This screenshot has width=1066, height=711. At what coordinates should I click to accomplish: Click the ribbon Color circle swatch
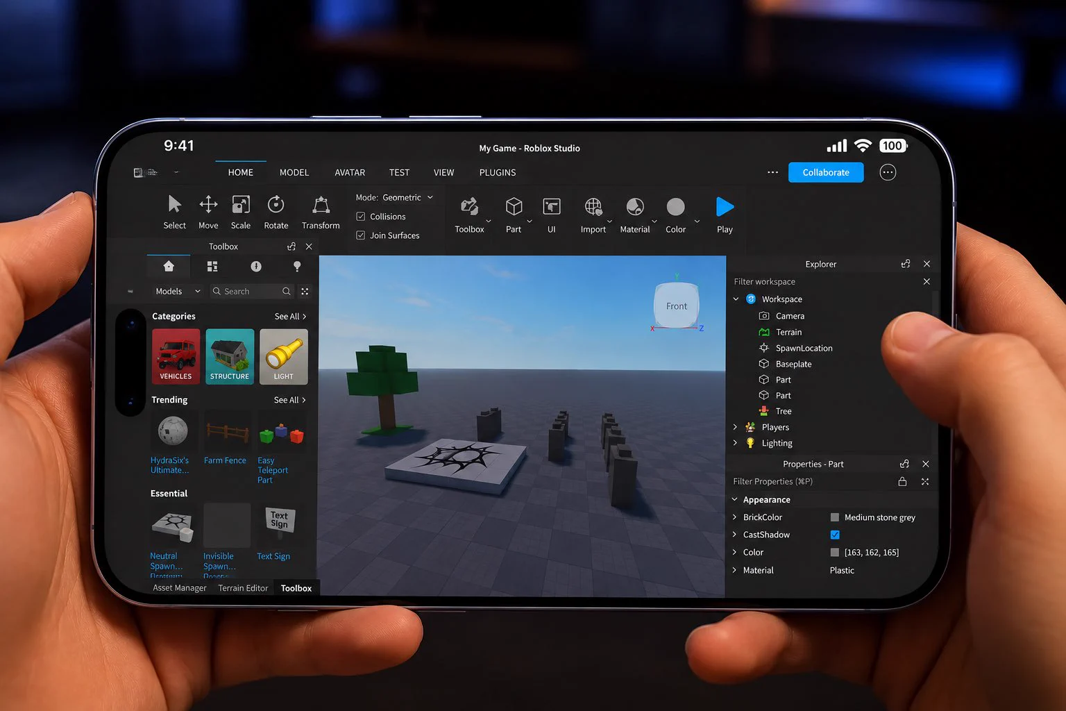pyautogui.click(x=675, y=207)
